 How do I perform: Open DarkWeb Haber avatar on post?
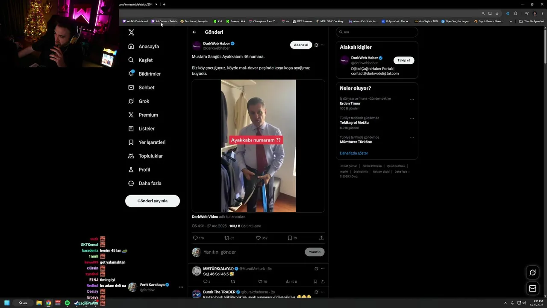pos(197,46)
